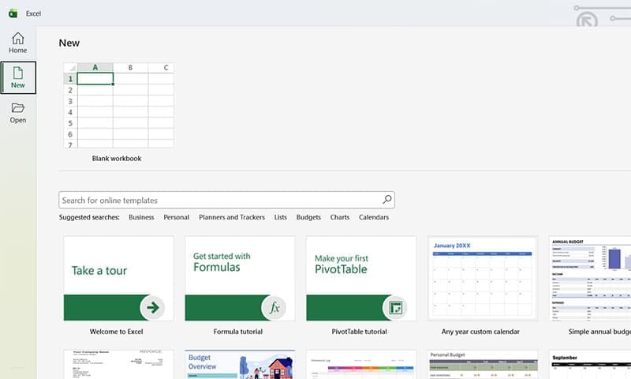Search suggested category Lists
The height and width of the screenshot is (379, 631).
(281, 217)
